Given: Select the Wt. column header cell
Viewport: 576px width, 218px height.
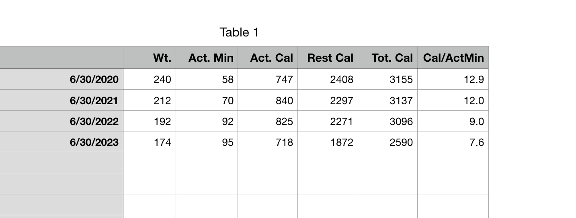Looking at the screenshot, I should click(150, 58).
